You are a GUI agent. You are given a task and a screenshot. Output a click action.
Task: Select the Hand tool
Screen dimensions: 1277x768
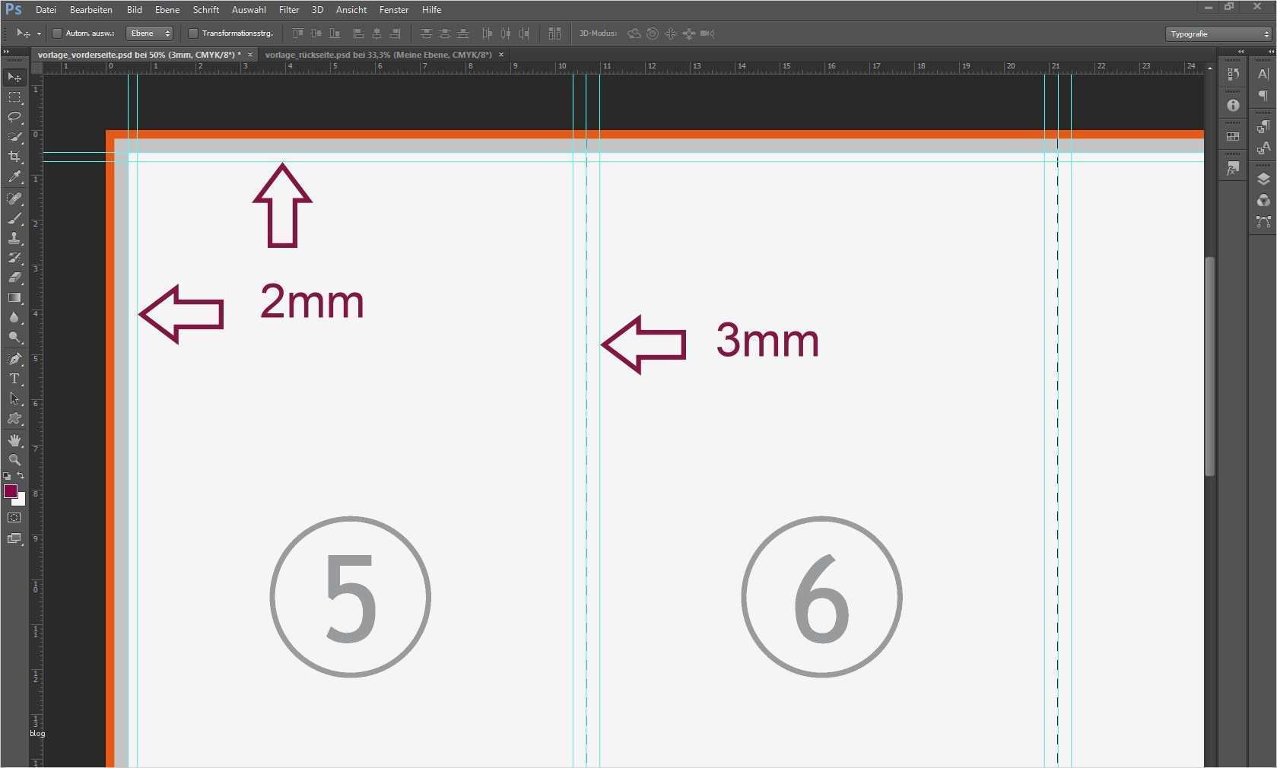click(x=14, y=440)
